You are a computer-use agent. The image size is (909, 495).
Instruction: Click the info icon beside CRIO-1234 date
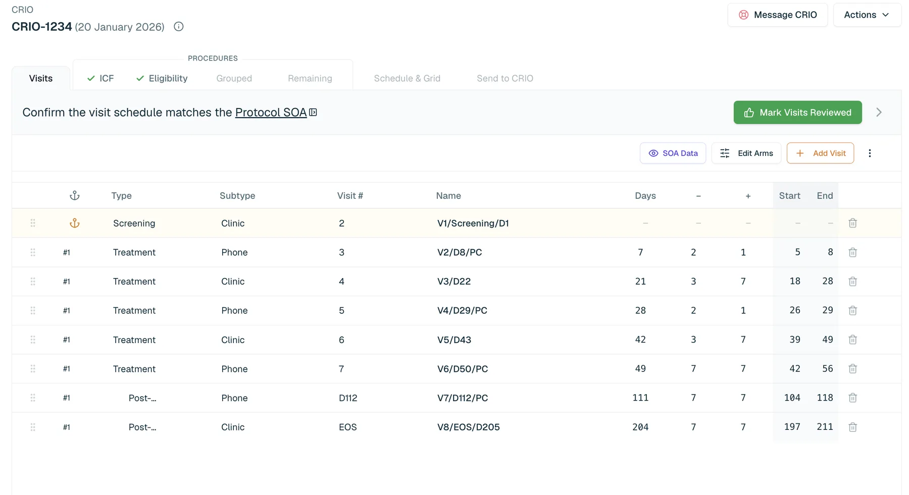179,27
